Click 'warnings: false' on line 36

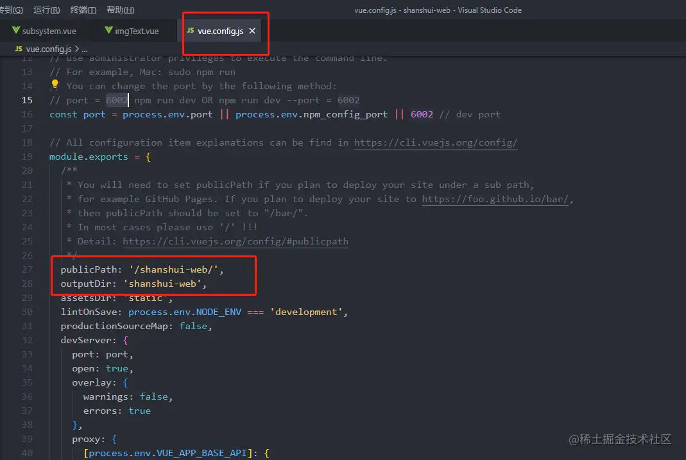126,396
